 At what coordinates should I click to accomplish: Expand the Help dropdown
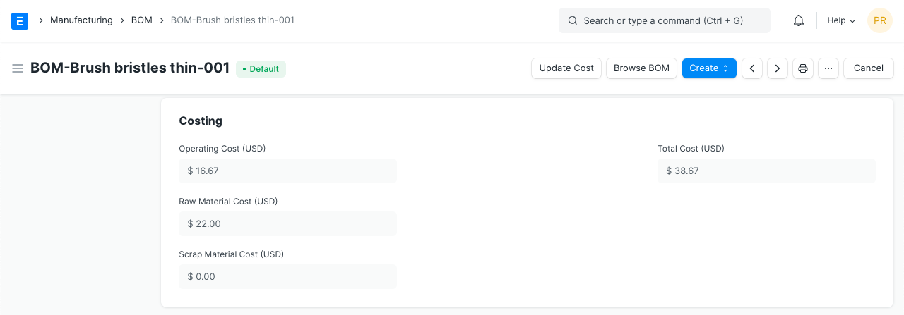click(x=840, y=20)
